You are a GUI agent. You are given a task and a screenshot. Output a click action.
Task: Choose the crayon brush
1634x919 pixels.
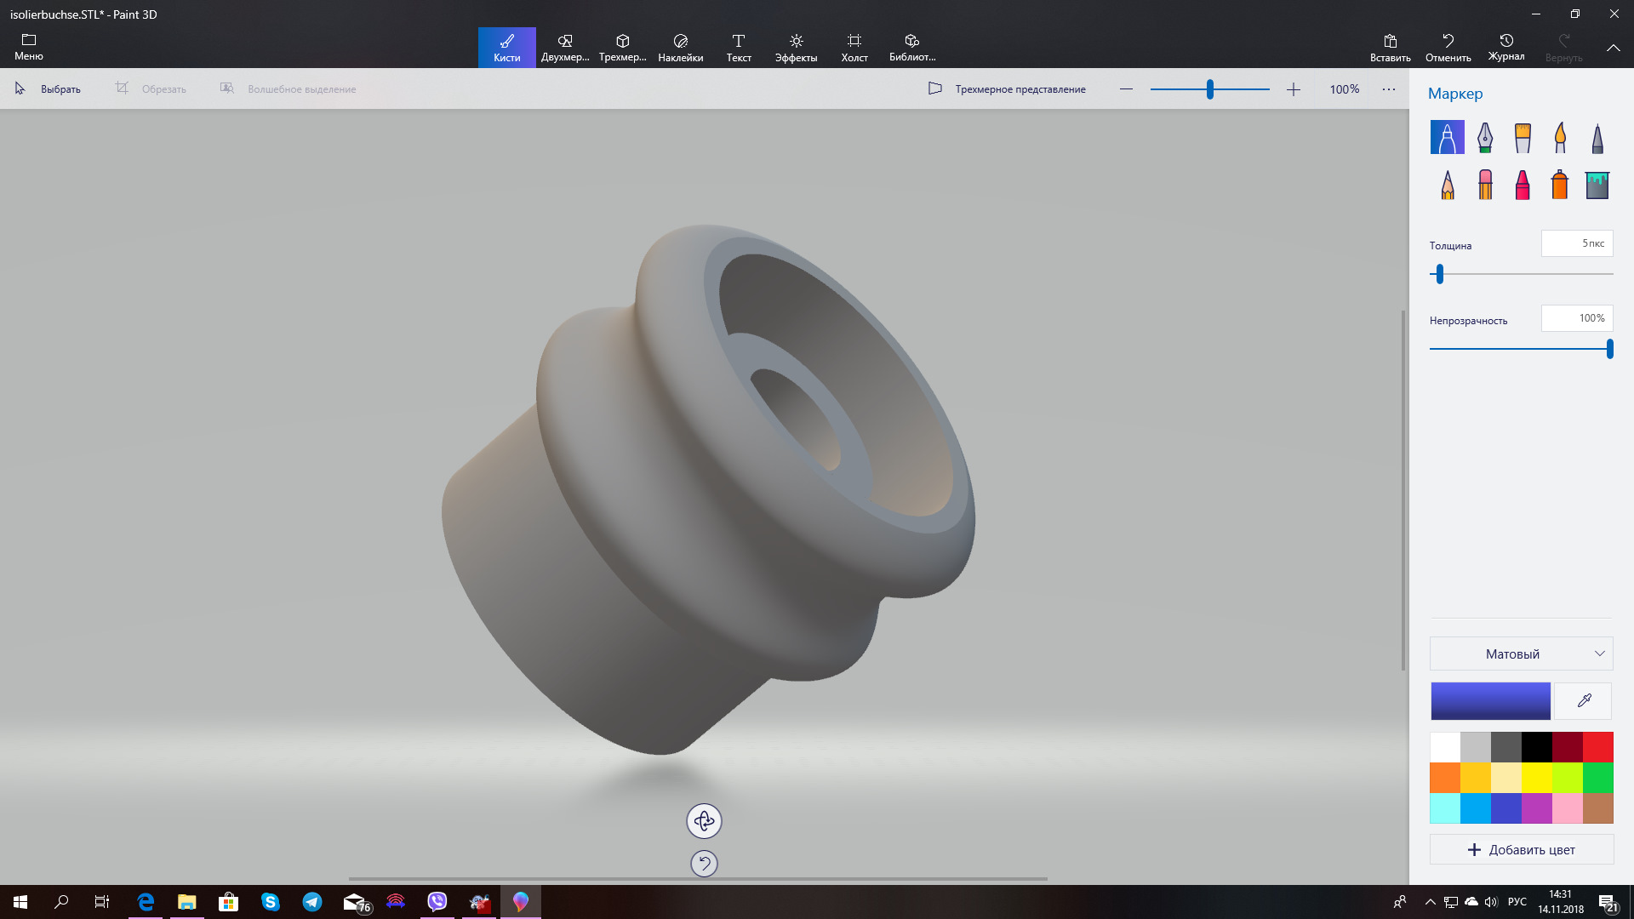[1523, 185]
